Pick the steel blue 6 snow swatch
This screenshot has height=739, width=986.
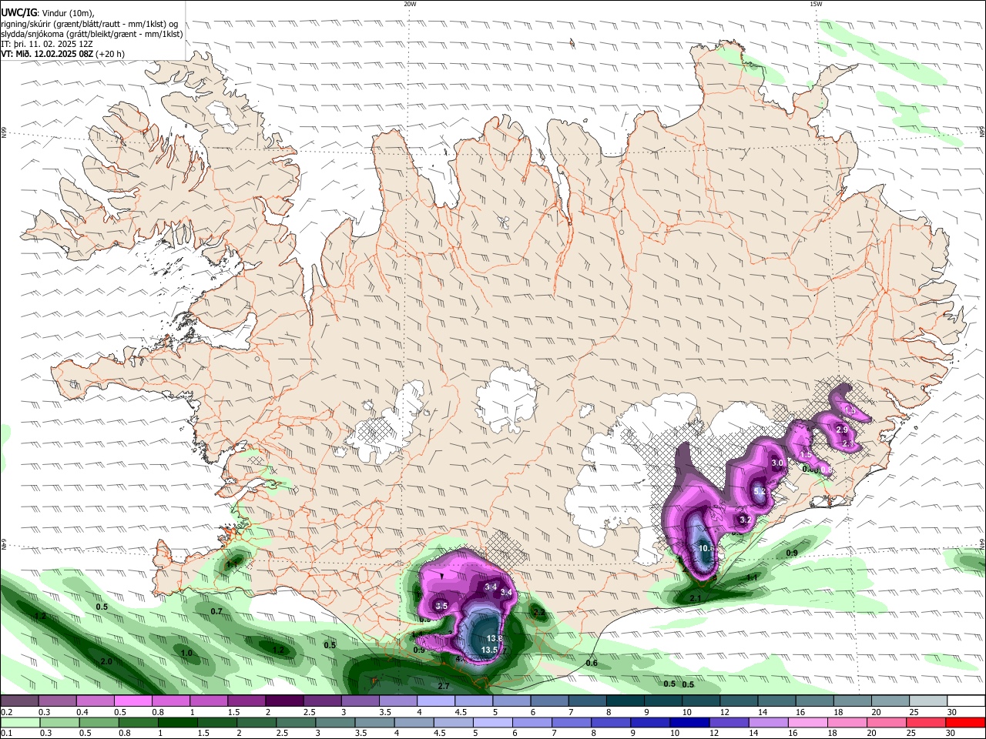[549, 701]
